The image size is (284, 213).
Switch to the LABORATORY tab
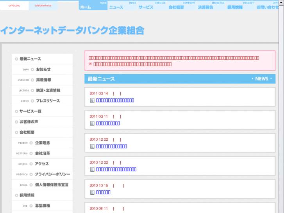(43, 5)
